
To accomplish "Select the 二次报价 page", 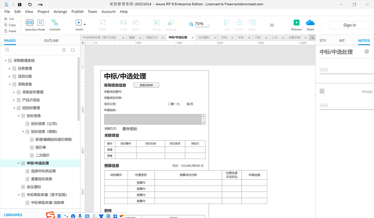I will tap(42, 155).
